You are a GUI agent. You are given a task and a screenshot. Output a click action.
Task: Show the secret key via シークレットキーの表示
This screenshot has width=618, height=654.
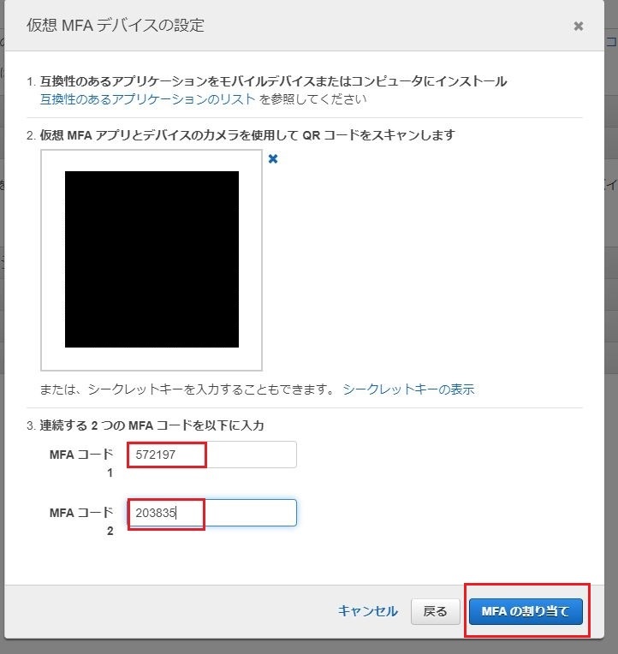[408, 389]
